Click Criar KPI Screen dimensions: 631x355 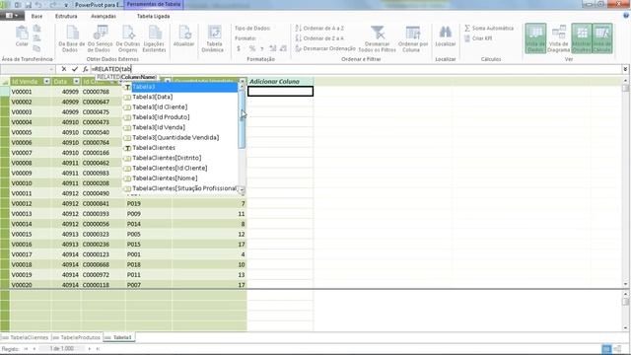[478, 38]
